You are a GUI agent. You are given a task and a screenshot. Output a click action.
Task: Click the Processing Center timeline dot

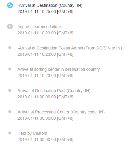pos(10,112)
